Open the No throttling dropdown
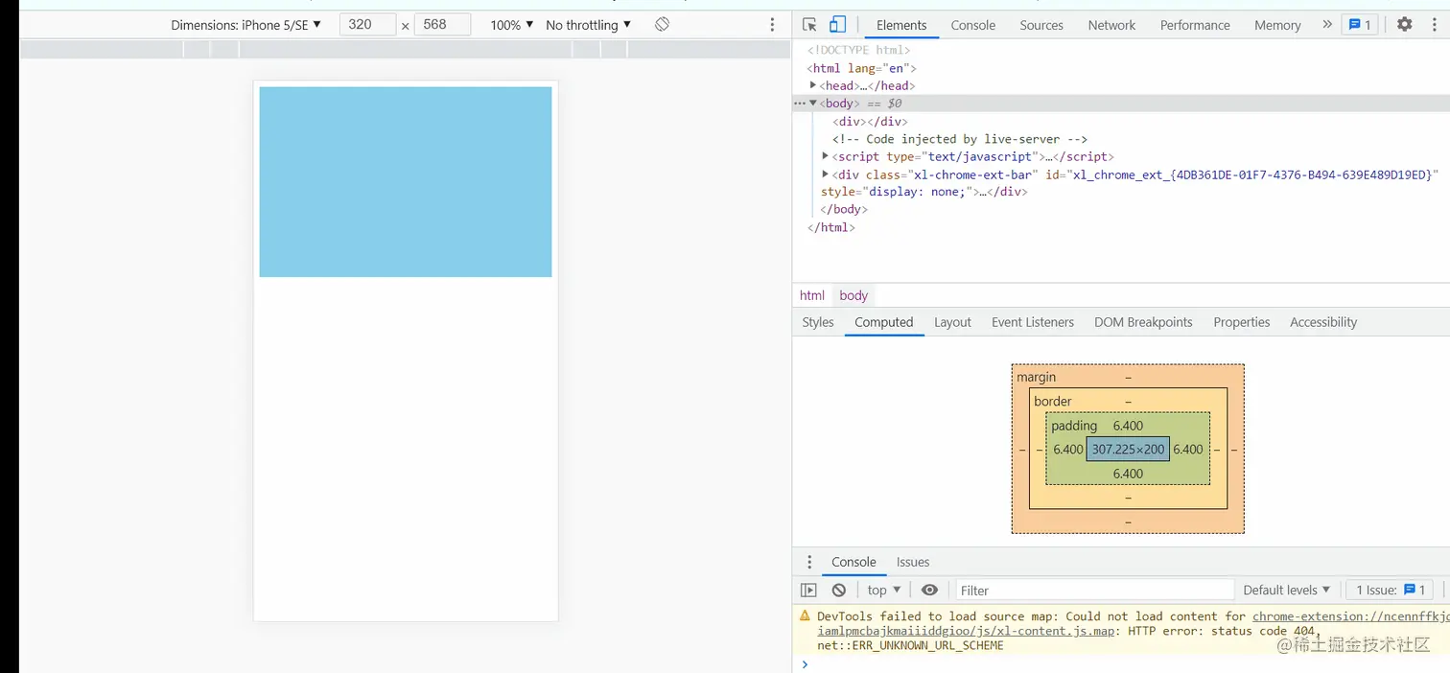Viewport: 1450px width, 673px height. tap(589, 25)
